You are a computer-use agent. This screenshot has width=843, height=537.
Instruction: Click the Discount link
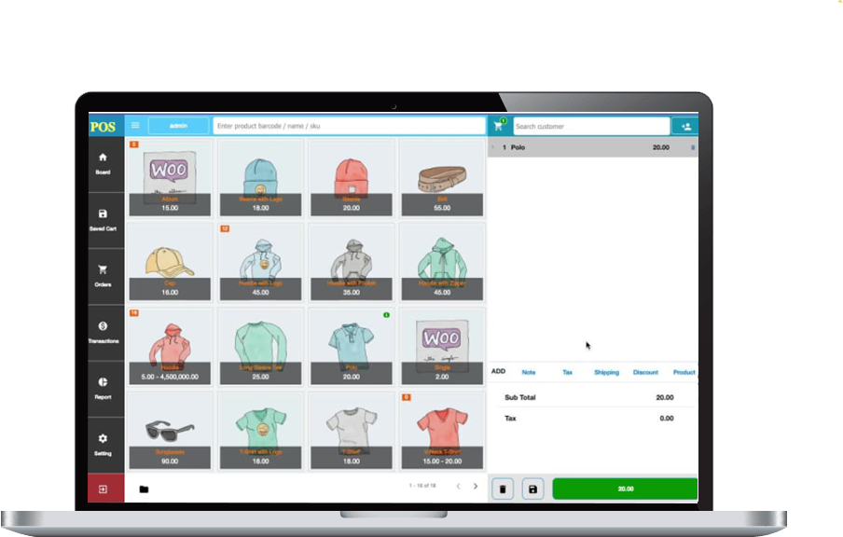click(x=645, y=372)
